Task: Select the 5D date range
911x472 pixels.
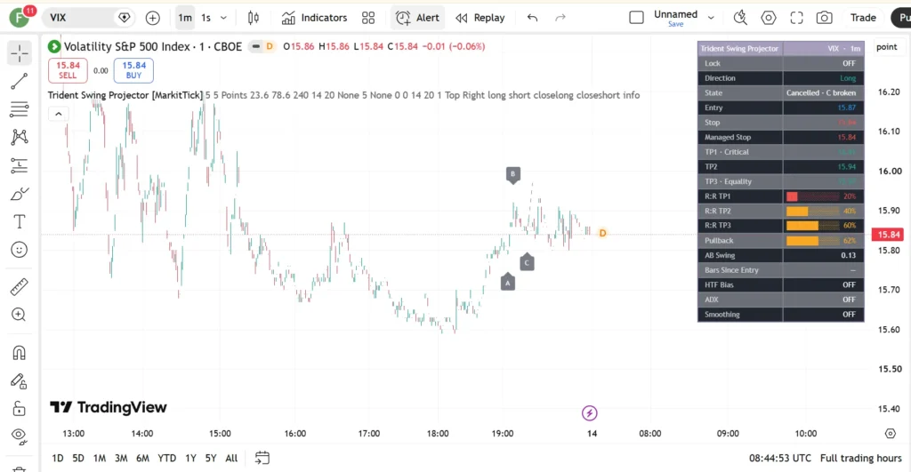Action: click(x=78, y=458)
